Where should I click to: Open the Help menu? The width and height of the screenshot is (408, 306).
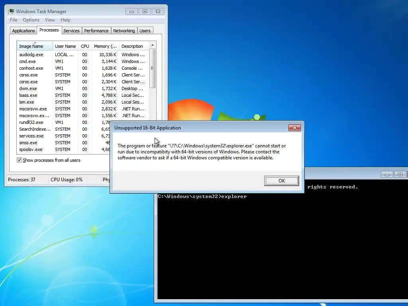[65, 20]
